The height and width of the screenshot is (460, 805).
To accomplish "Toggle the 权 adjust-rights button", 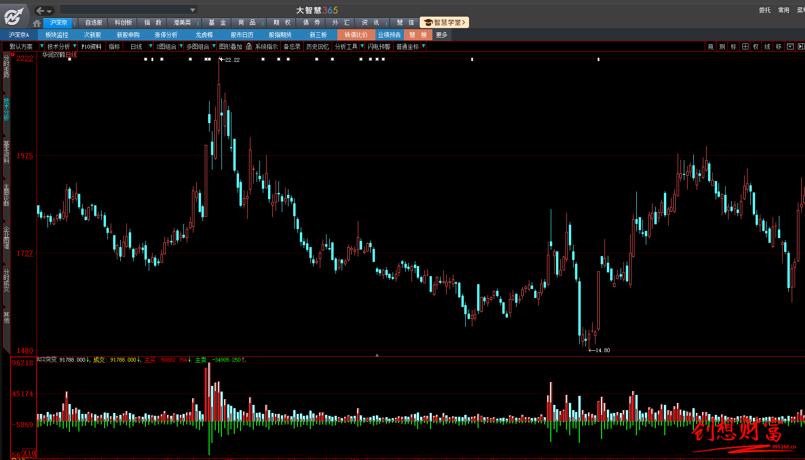I will [756, 47].
